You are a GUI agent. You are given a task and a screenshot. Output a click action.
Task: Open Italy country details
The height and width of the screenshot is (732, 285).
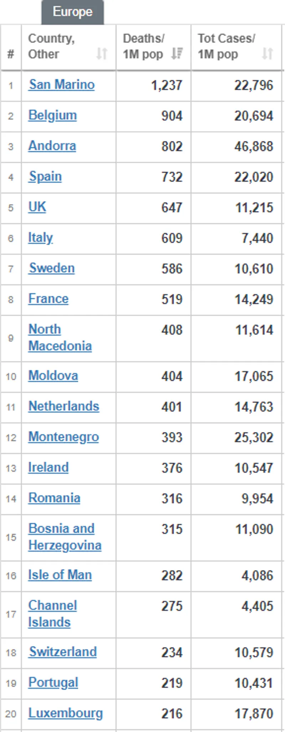[x=41, y=238]
